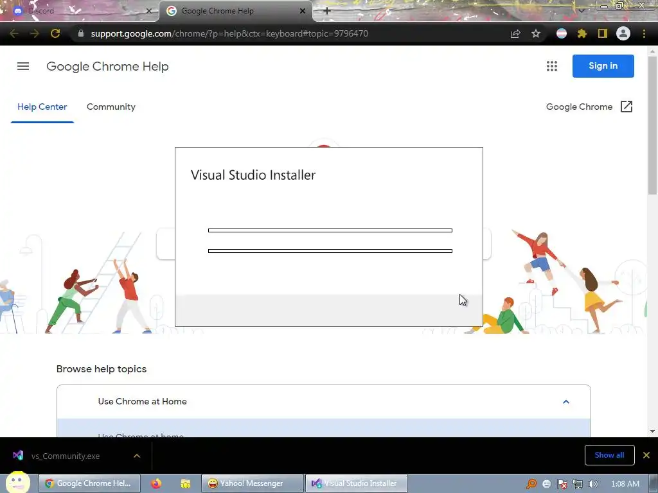Open the action center flag icon
Viewport: 658px width, 493px height.
(x=562, y=484)
